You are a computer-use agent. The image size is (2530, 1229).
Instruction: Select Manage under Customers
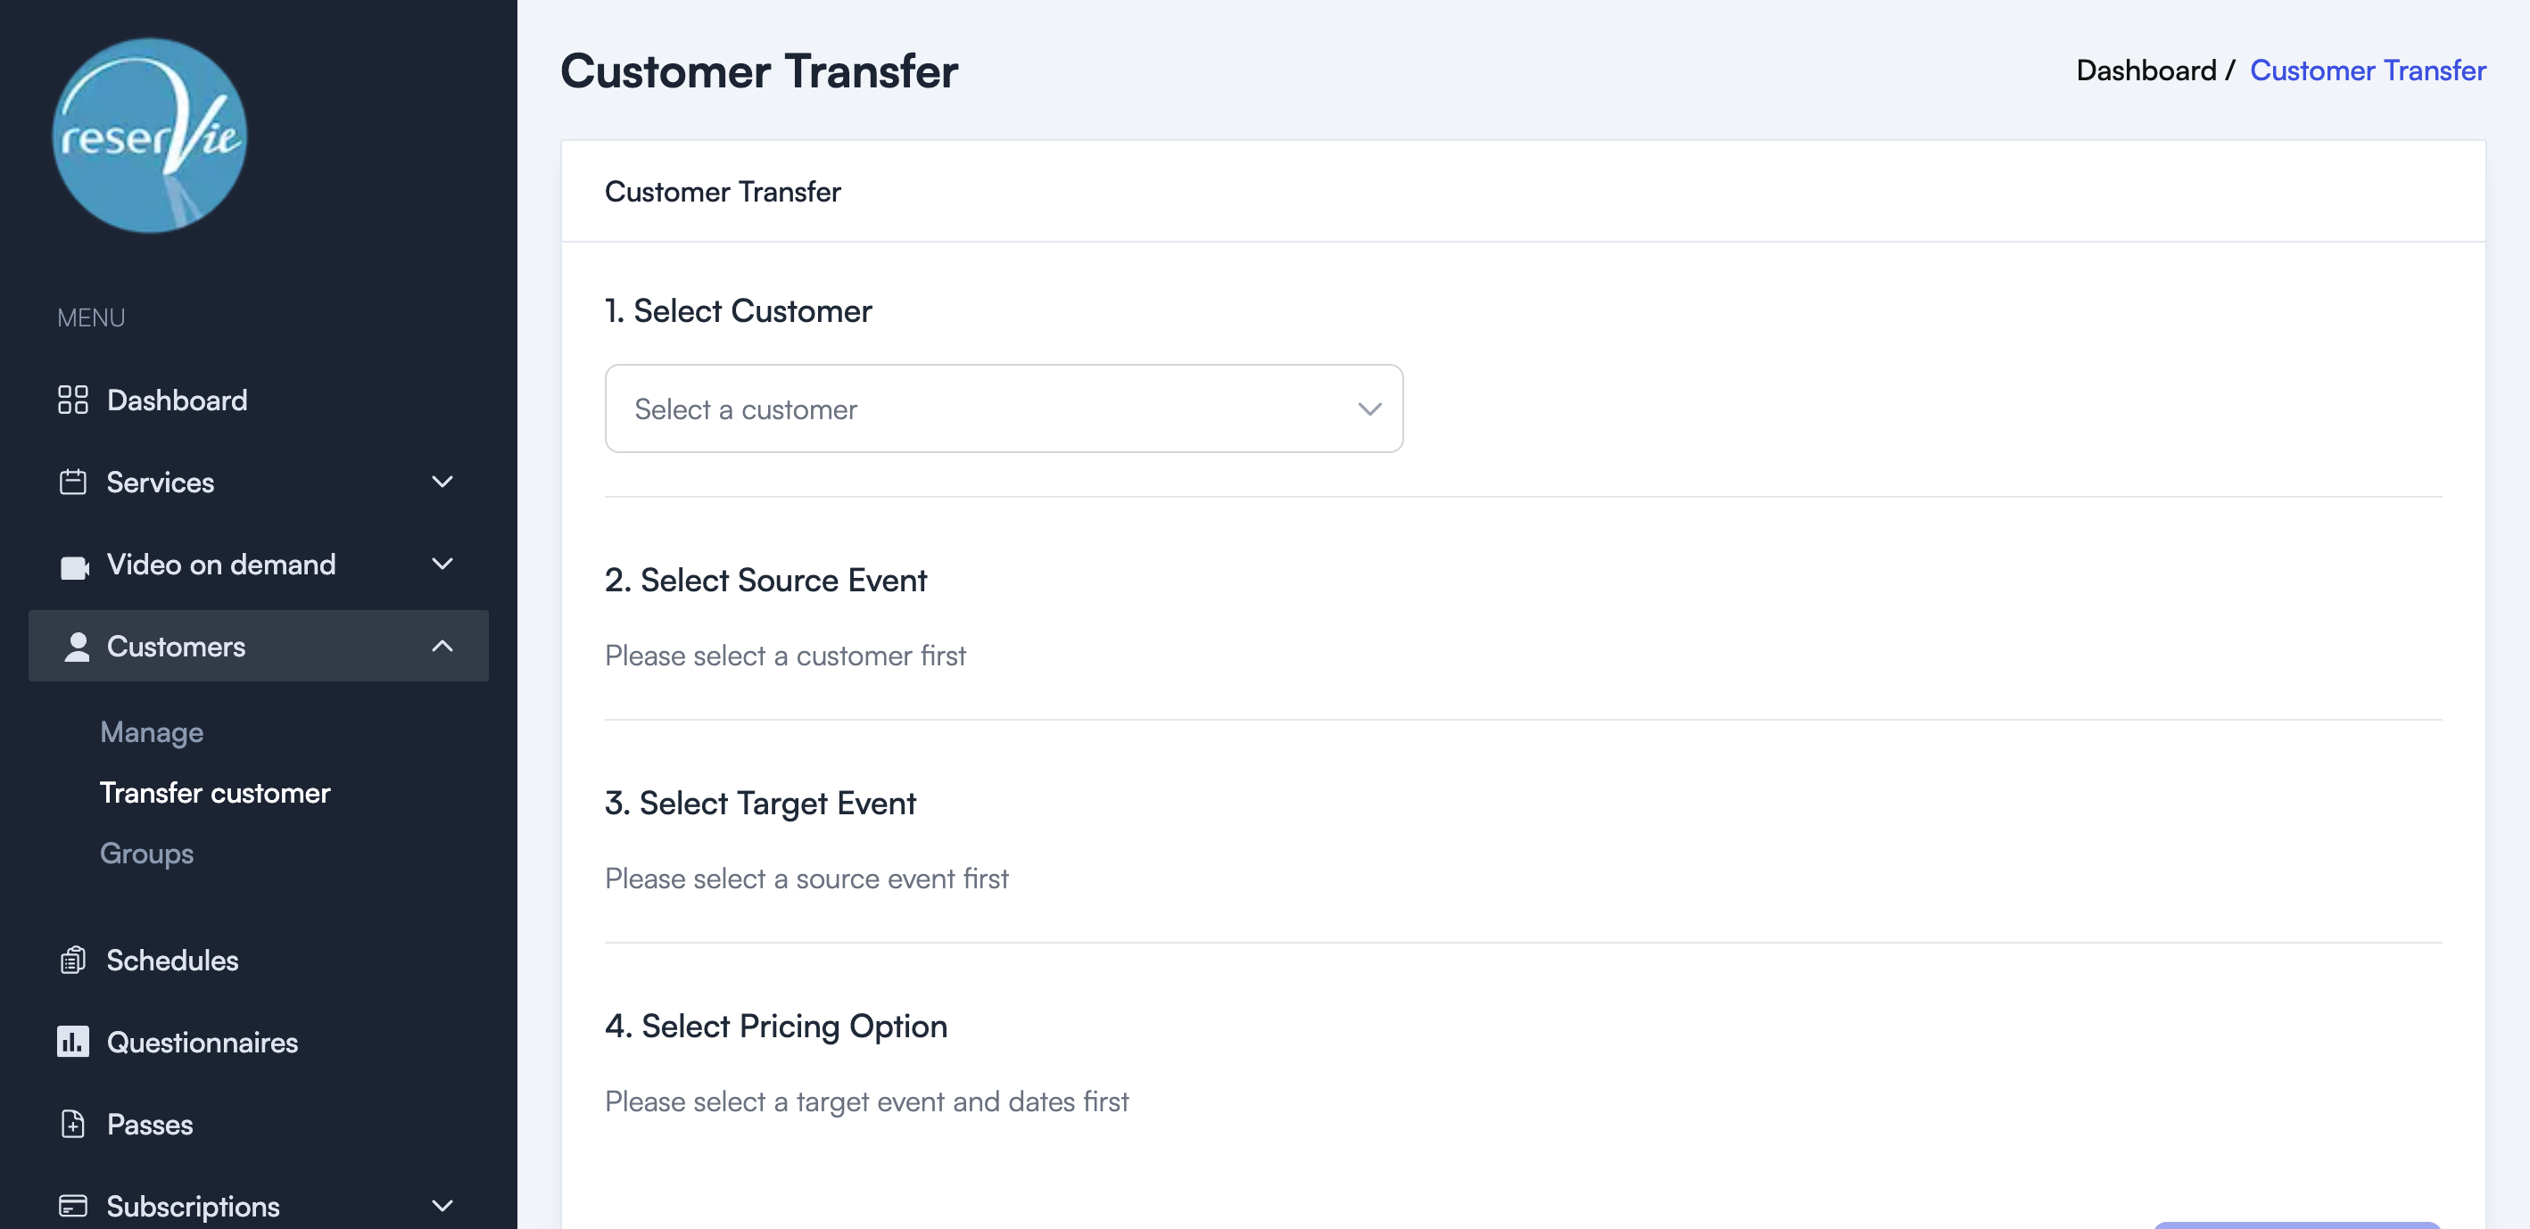(152, 731)
